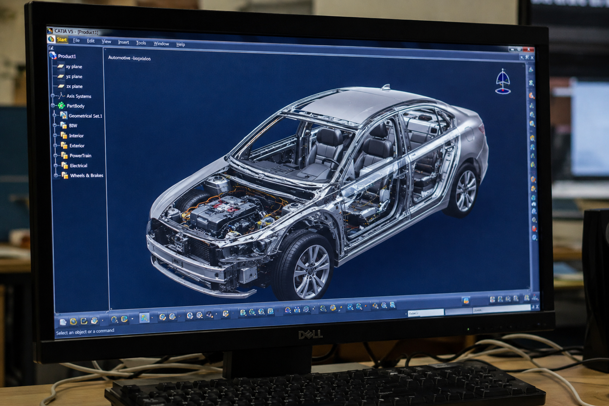Click the zx plane icon in the tree
The width and height of the screenshot is (609, 406).
click(61, 86)
